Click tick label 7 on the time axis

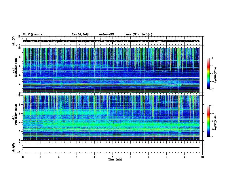(x=149, y=157)
